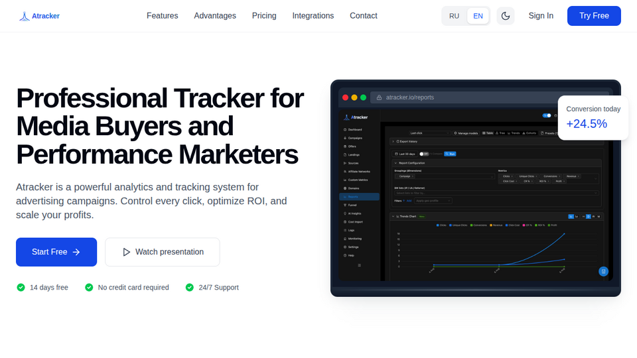Click the 'Professional Tracker for Media Buyers' headline
This screenshot has width=637, height=358.
click(x=160, y=126)
